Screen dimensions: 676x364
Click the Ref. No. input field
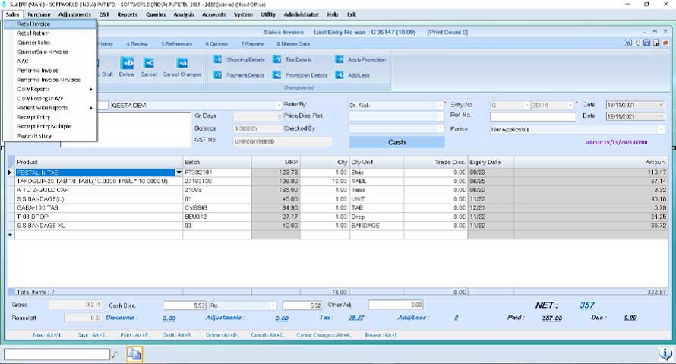point(532,117)
